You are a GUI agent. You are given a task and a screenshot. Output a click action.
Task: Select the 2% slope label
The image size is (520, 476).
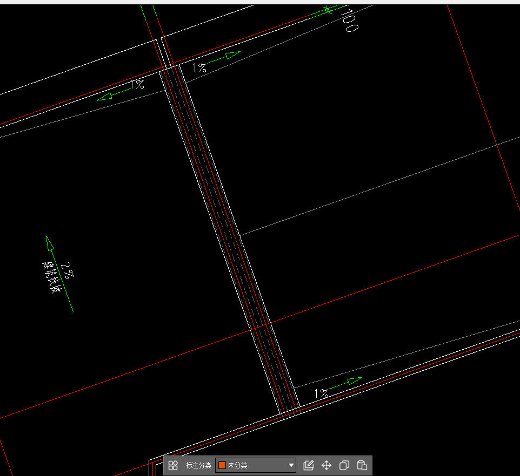[68, 270]
